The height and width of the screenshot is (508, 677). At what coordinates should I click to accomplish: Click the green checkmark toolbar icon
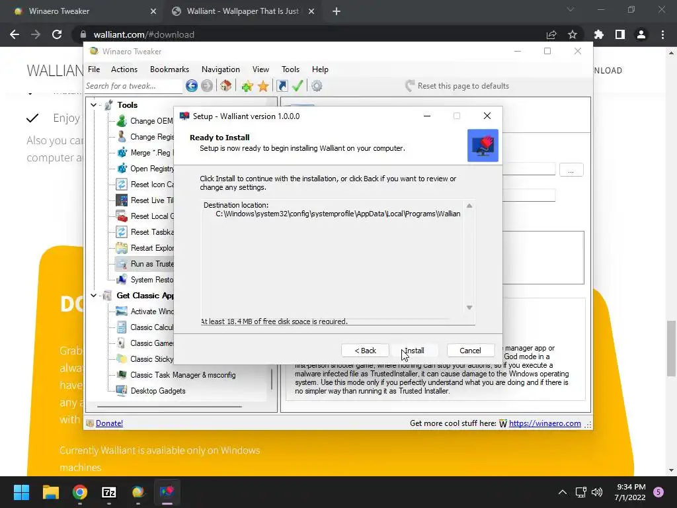(x=298, y=86)
